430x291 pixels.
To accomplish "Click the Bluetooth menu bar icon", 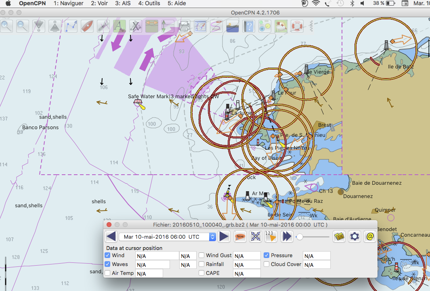I will (x=352, y=3).
